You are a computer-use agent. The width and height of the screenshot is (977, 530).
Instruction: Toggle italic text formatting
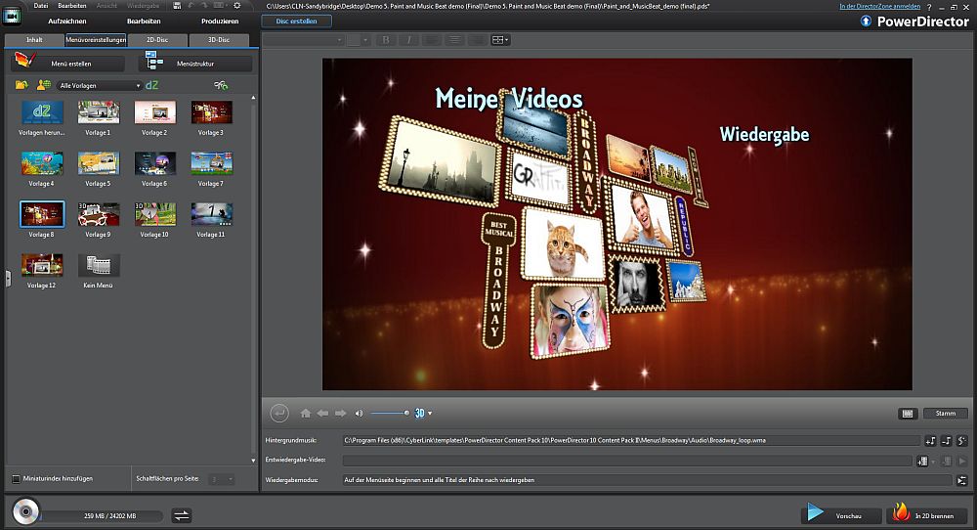pyautogui.click(x=408, y=40)
